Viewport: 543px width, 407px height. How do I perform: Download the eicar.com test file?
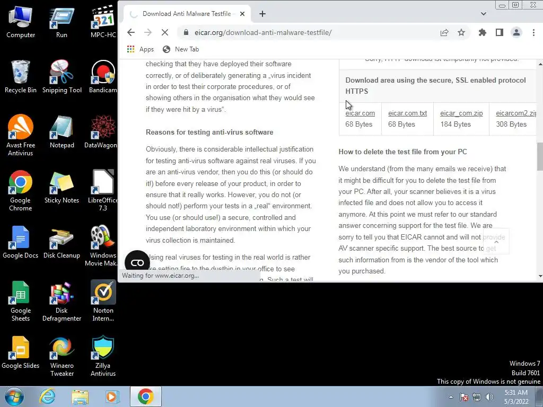(x=360, y=113)
